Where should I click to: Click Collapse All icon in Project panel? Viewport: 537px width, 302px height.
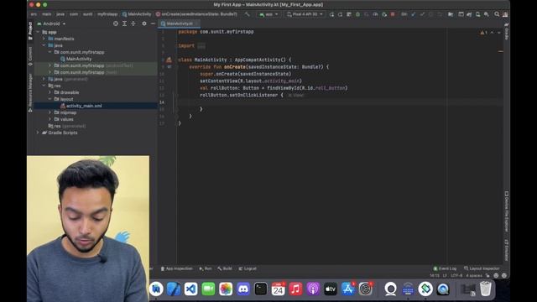click(133, 23)
